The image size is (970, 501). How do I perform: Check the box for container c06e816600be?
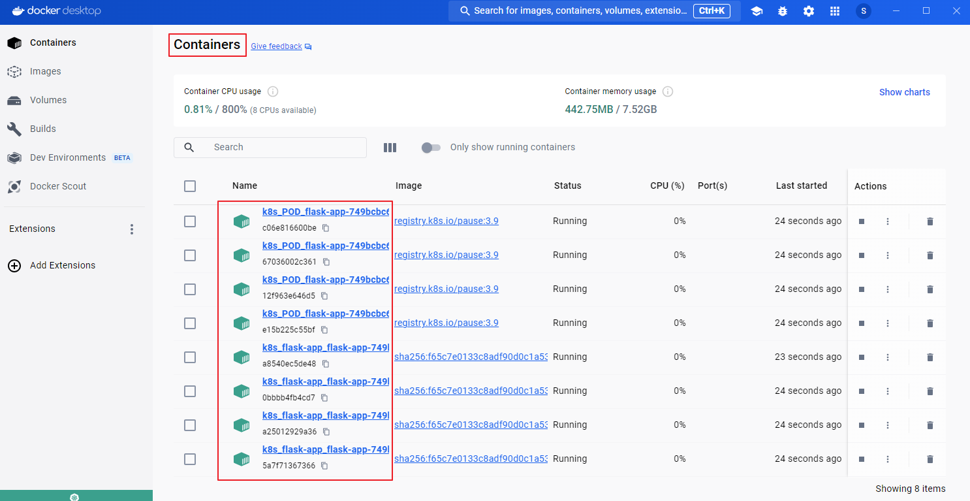pyautogui.click(x=190, y=221)
